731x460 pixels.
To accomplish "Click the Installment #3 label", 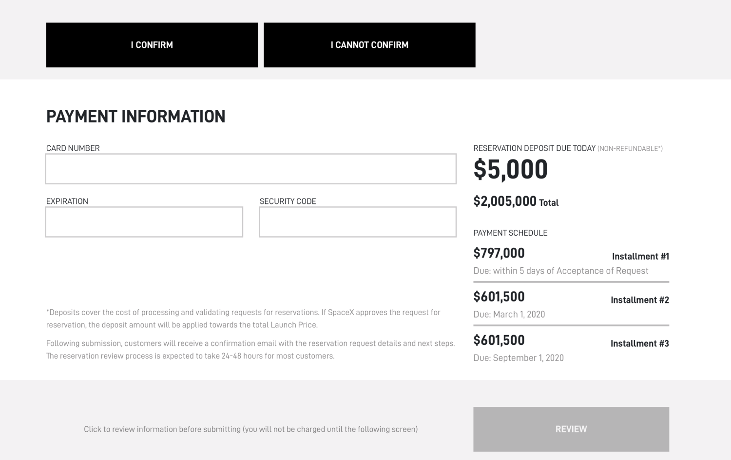I will [639, 343].
